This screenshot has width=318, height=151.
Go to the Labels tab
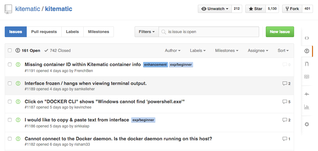(x=72, y=32)
